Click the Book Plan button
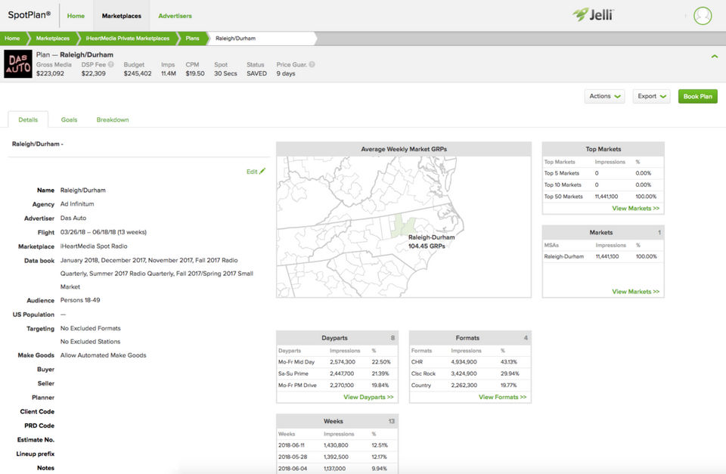The width and height of the screenshot is (726, 474). click(x=698, y=96)
